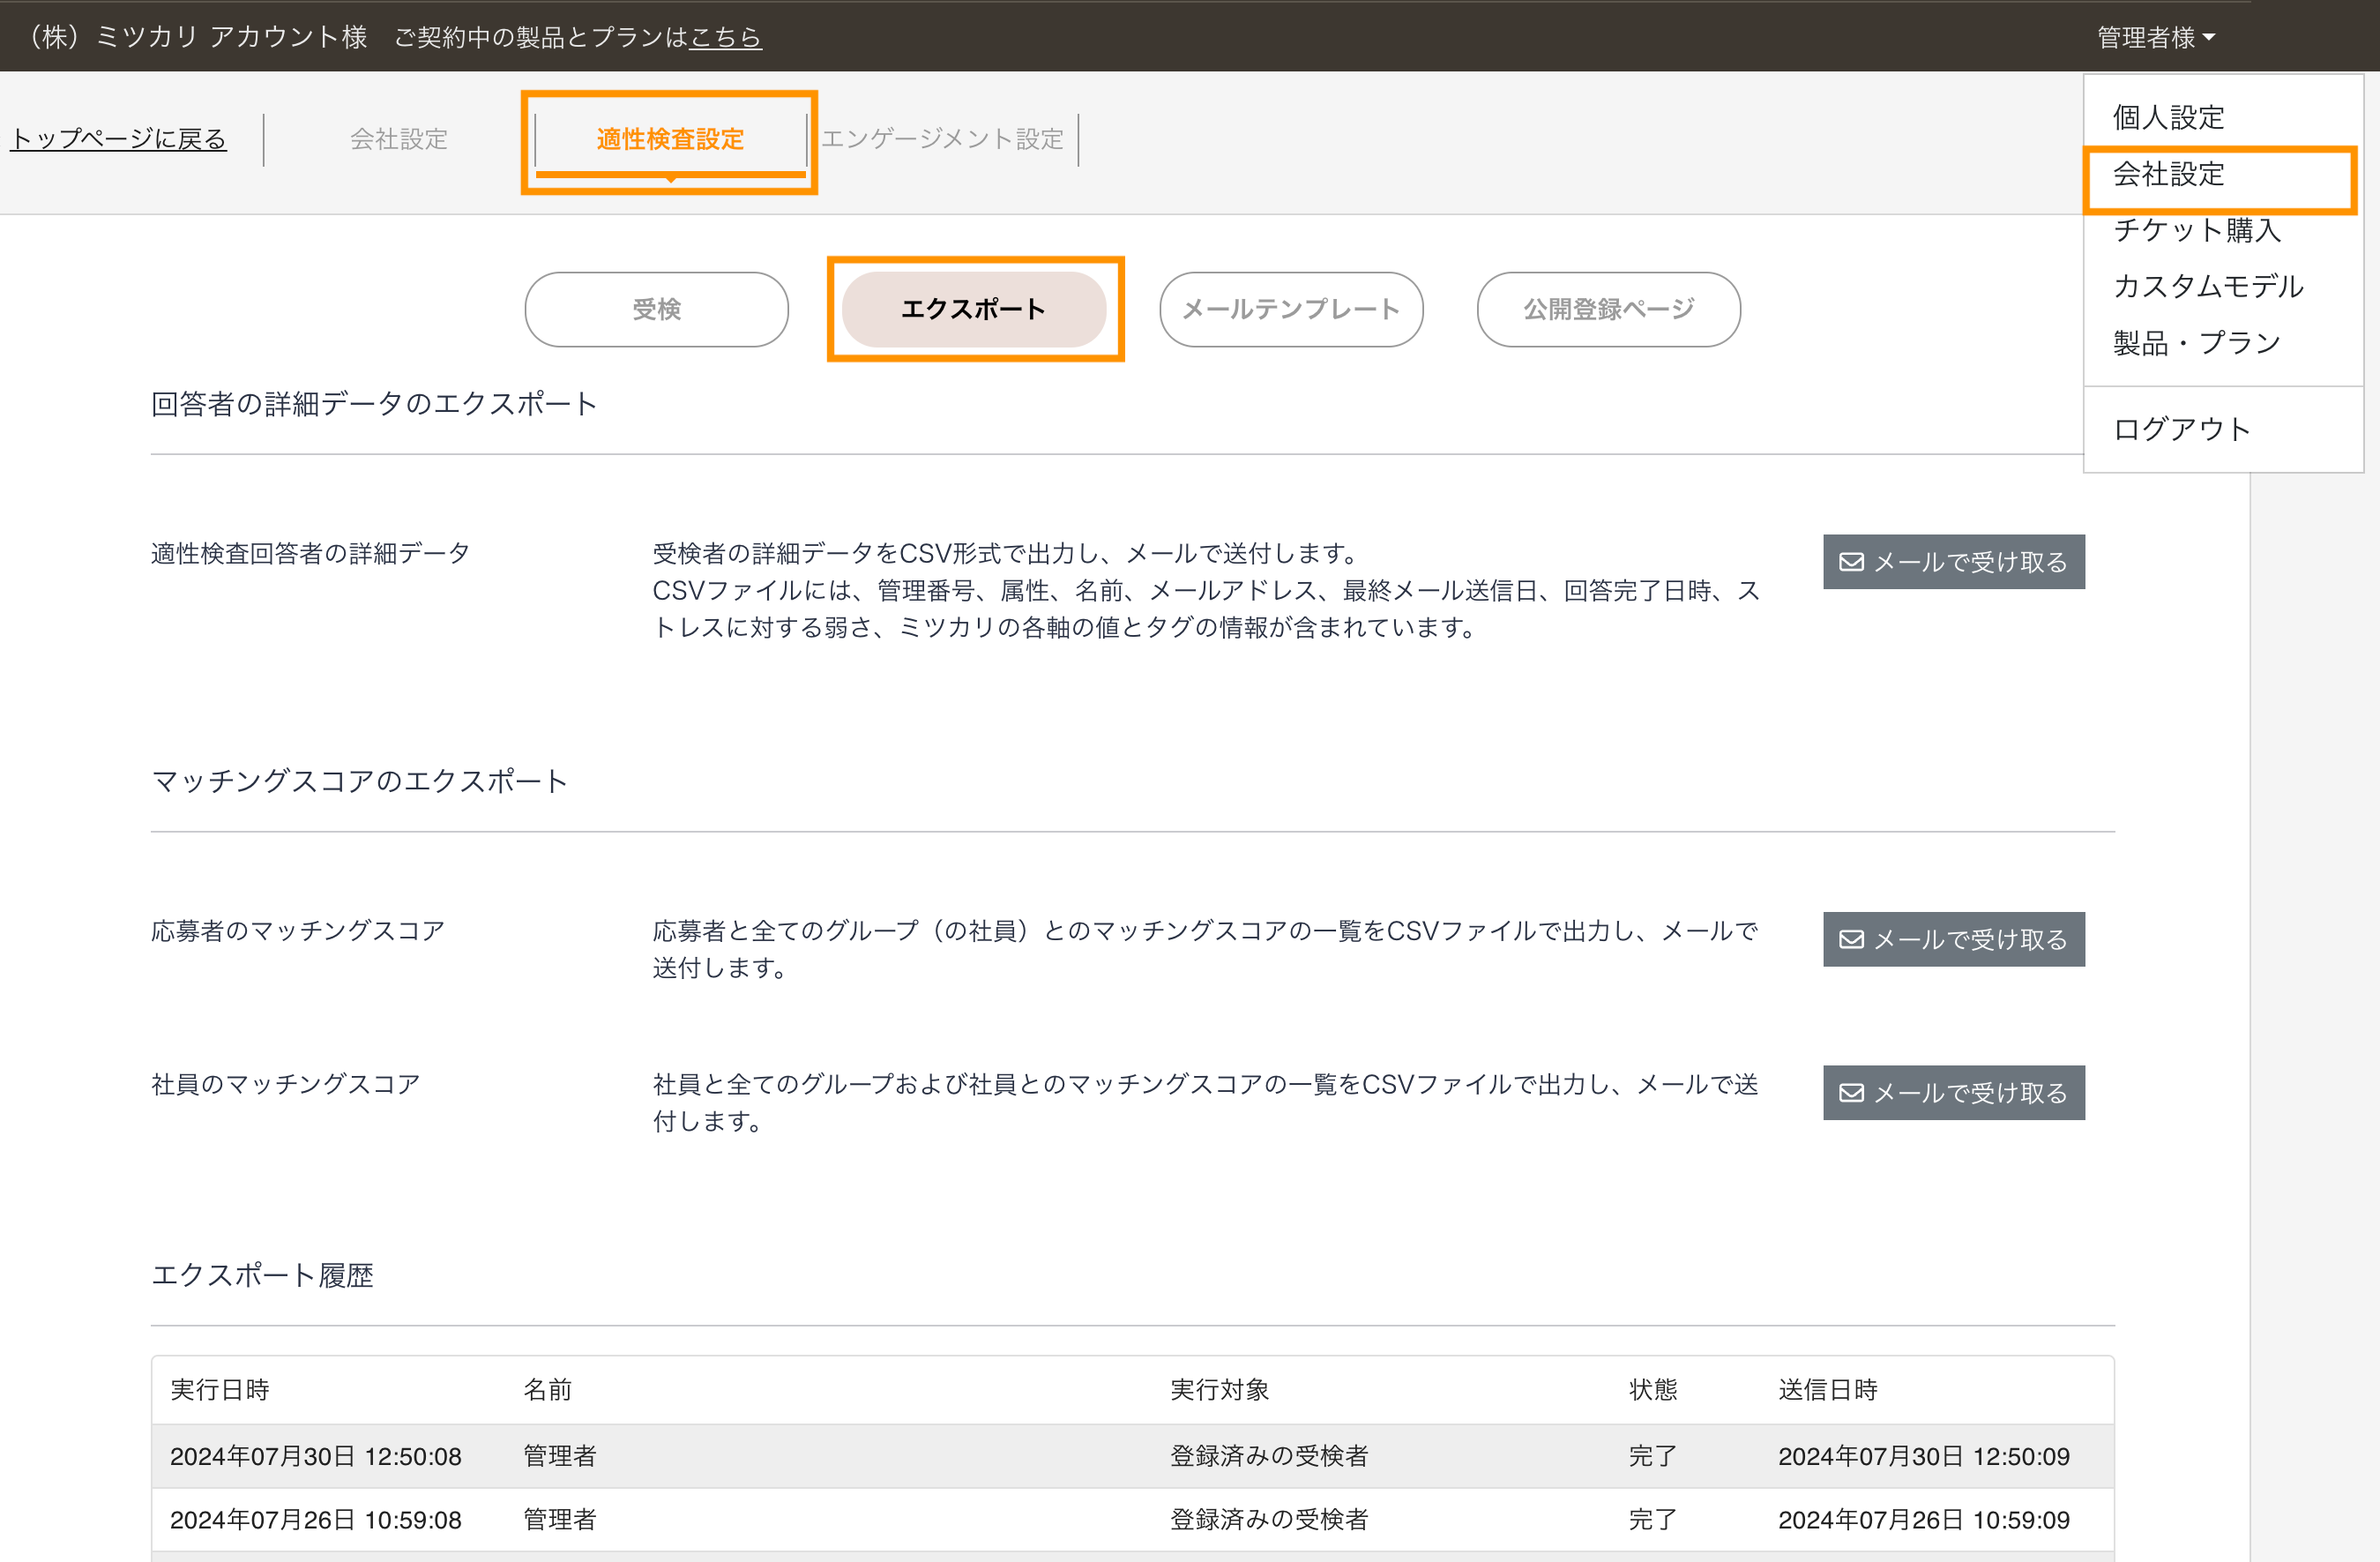Open the 受検 pill tab
2380x1562 pixels.
pyautogui.click(x=656, y=309)
